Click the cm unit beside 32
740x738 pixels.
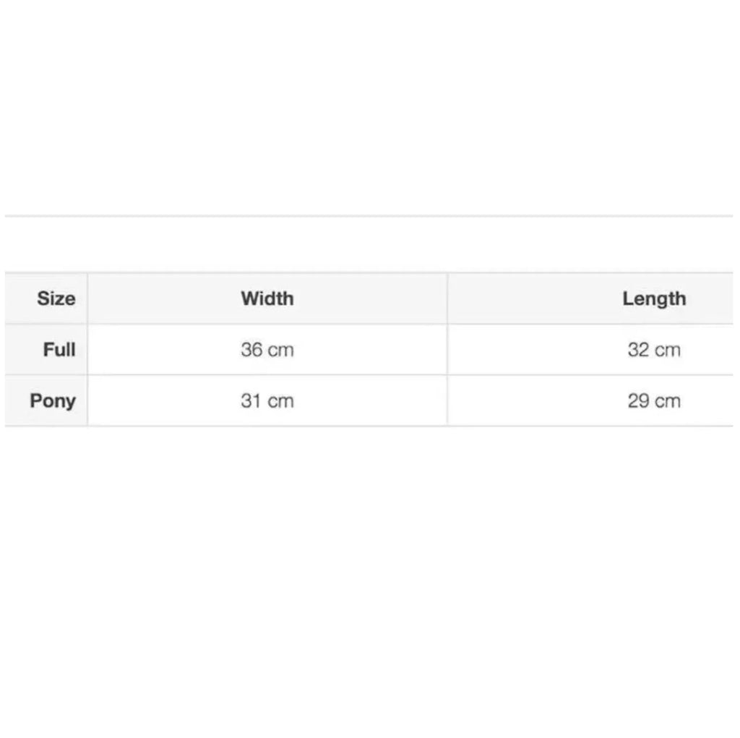[x=668, y=351]
